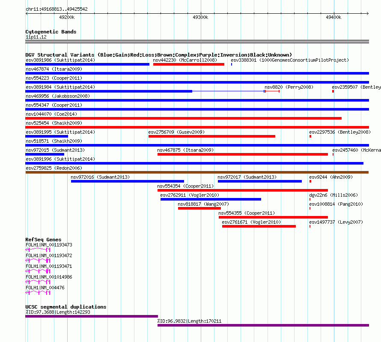The width and height of the screenshot is (381, 342).
Task: Click the esv2359507 red marker
Action: 333,91
